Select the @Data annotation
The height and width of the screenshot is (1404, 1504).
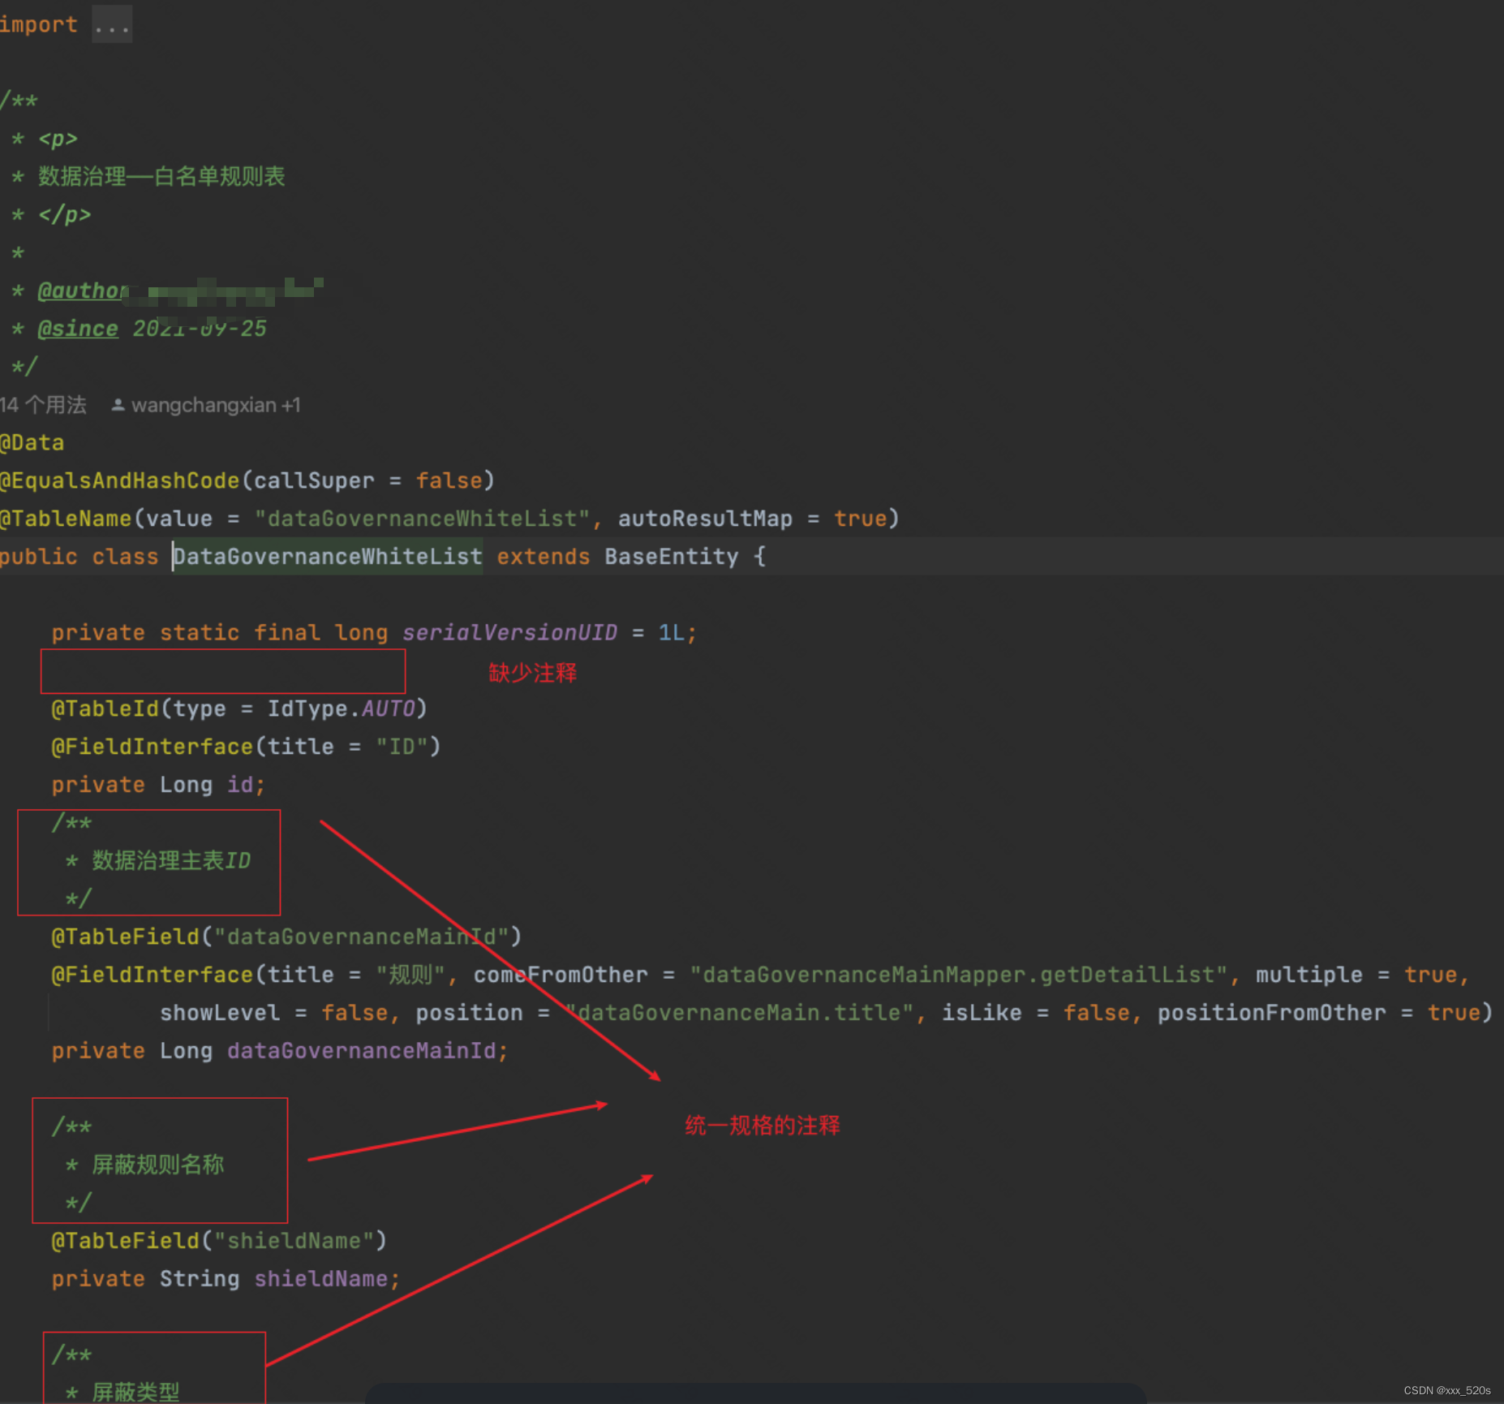pyautogui.click(x=32, y=442)
